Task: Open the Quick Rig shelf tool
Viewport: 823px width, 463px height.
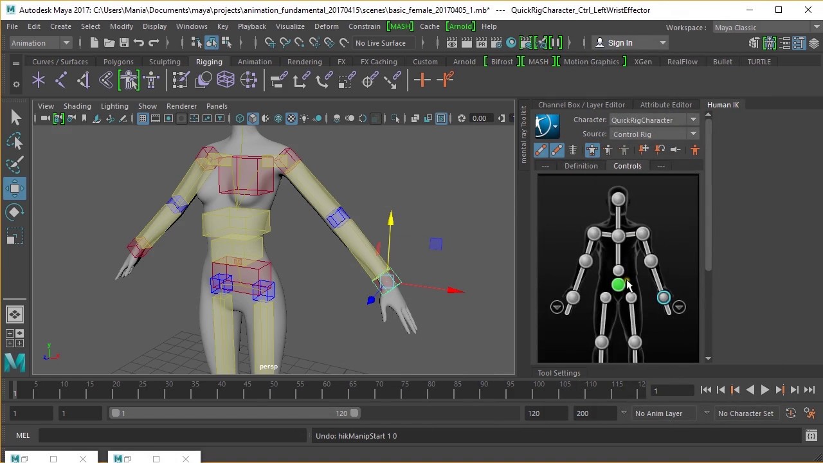Action: point(129,80)
